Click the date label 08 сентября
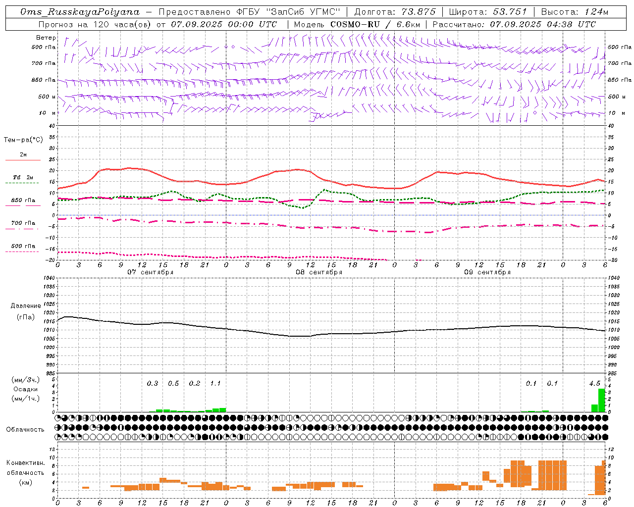Viewport: 634px width, 507px height. (x=319, y=272)
